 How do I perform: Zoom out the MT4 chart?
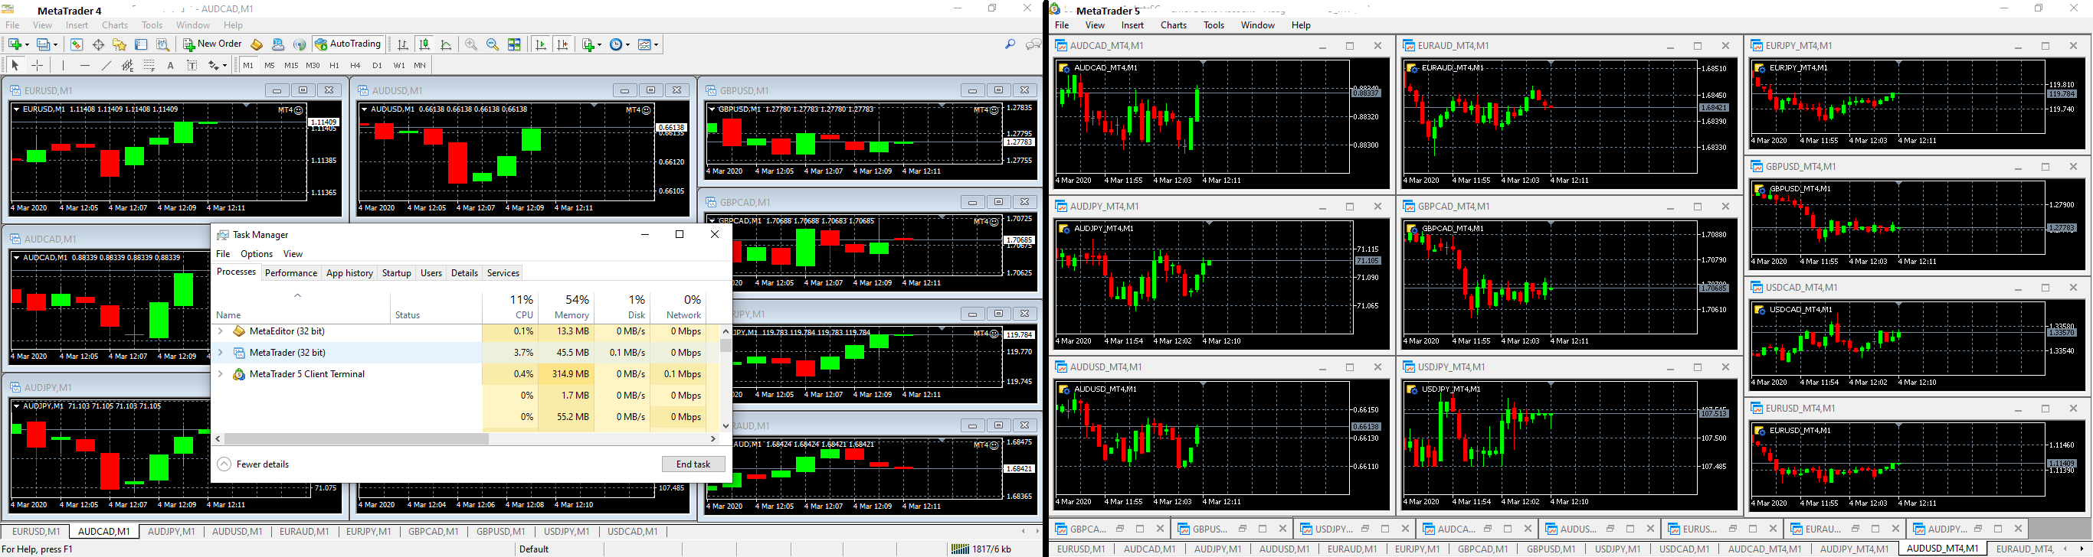click(493, 44)
